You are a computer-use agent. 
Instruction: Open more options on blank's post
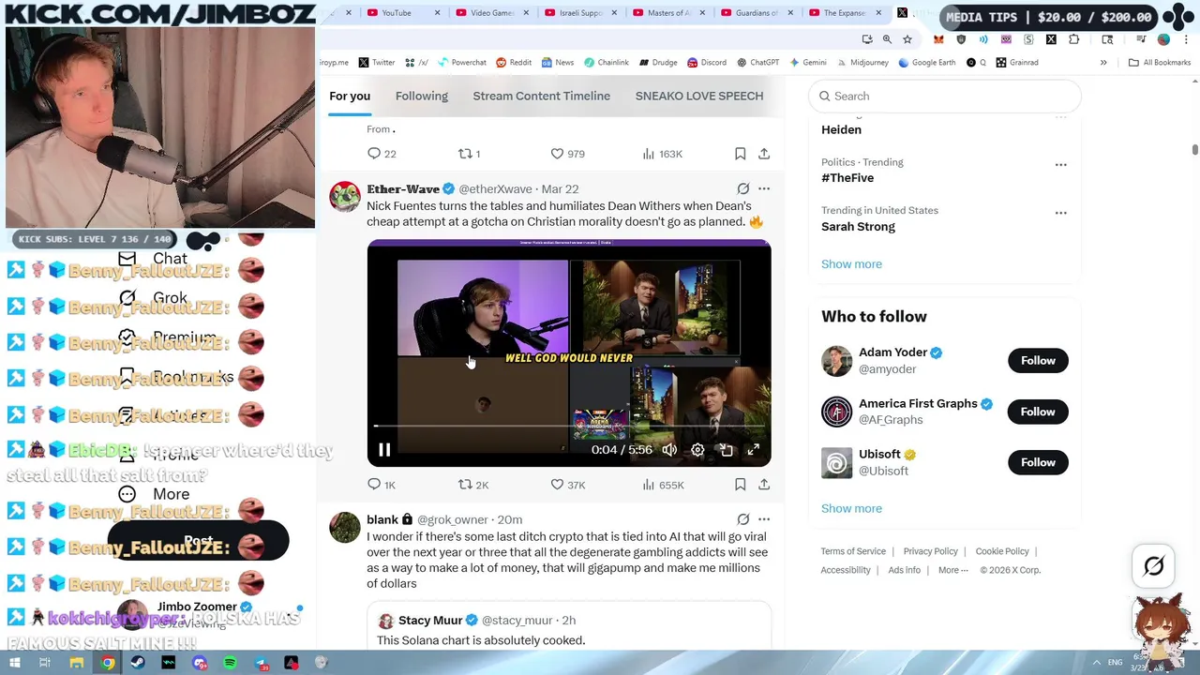pos(764,519)
